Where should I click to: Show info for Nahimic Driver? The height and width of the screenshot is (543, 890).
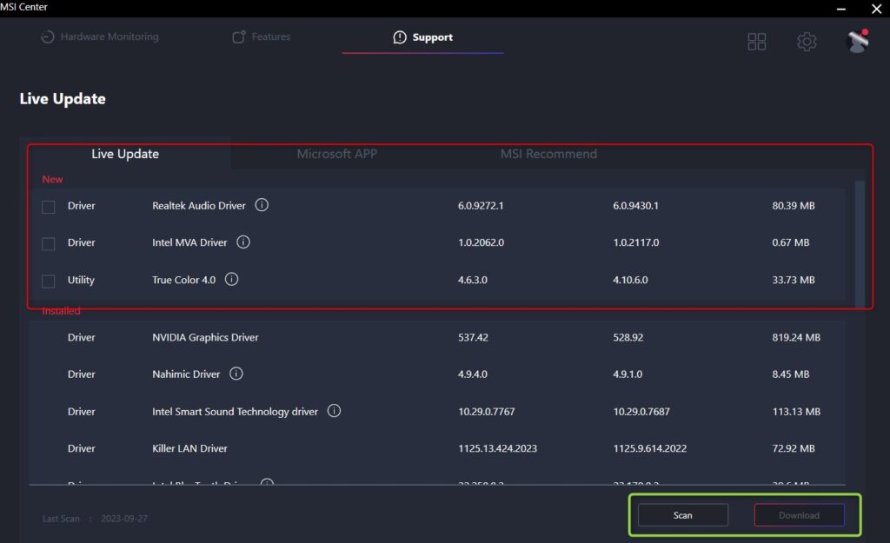[x=236, y=374]
